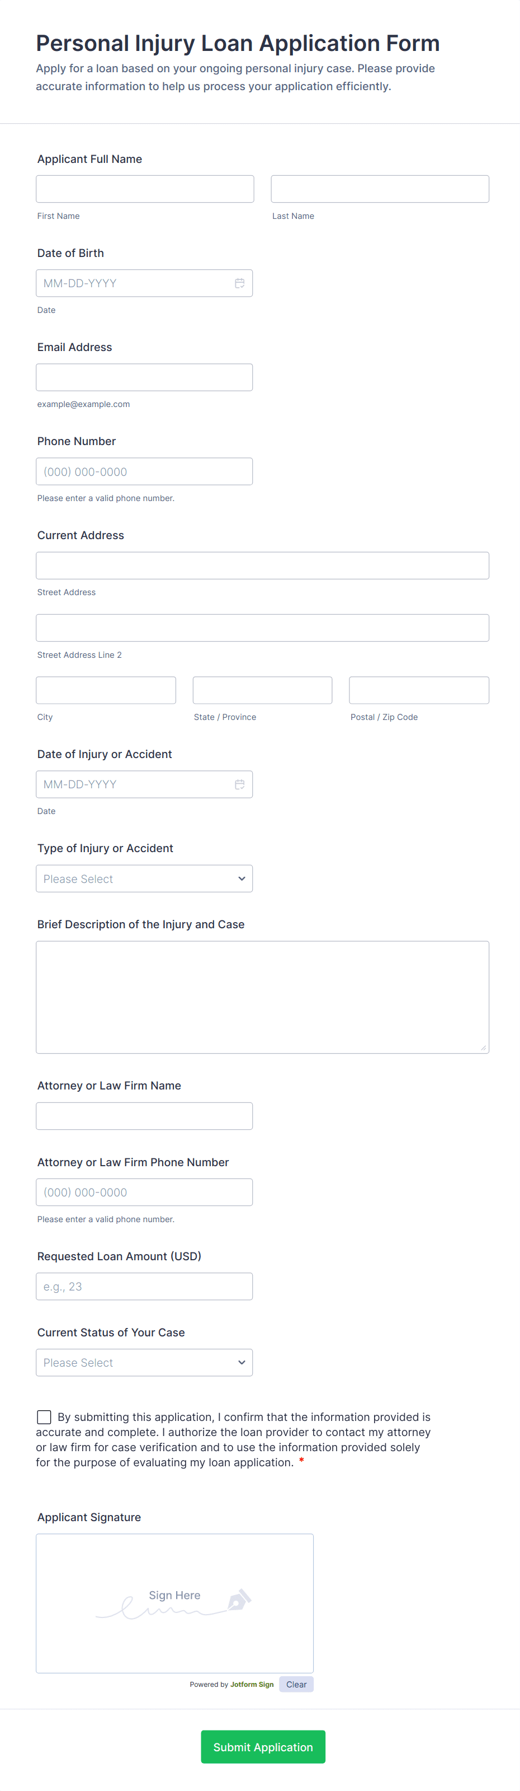Select the State / Province field
520x1791 pixels.
click(262, 690)
